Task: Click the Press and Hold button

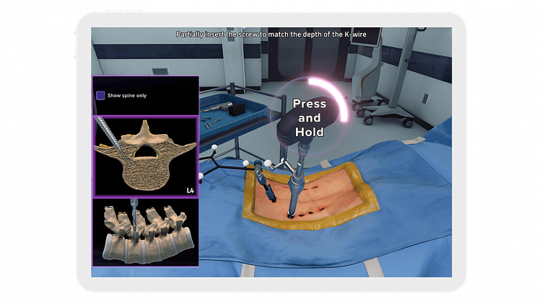Action: (x=309, y=118)
